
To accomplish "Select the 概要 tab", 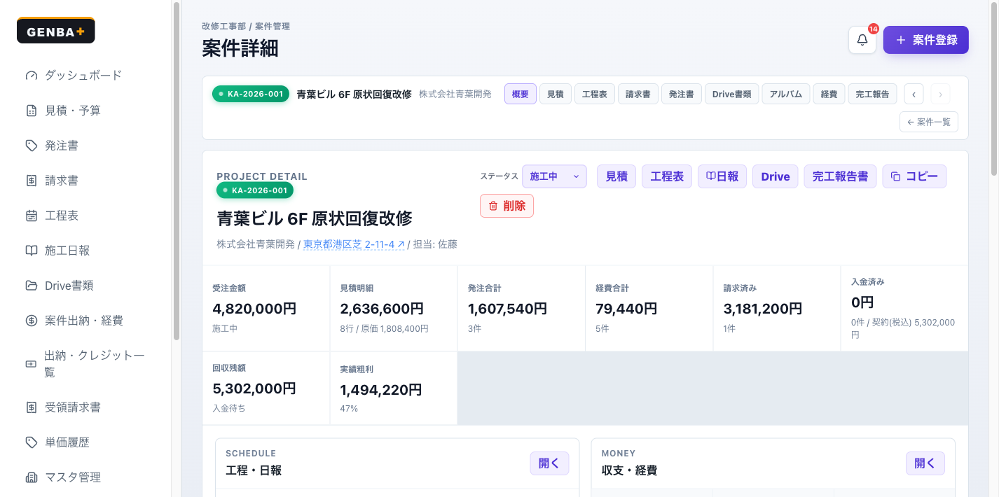I will (521, 94).
